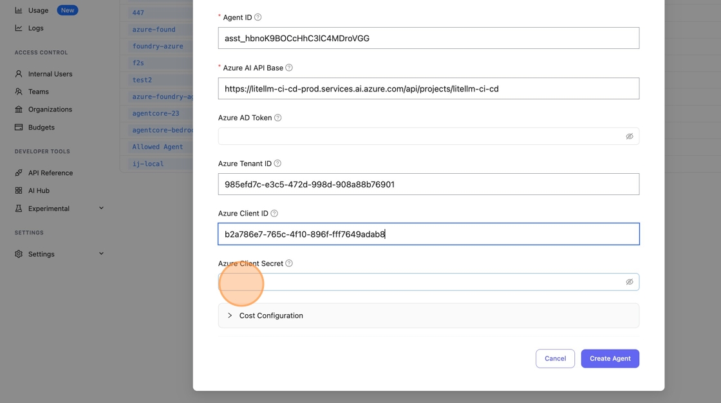Show help for Azure AD Token
Image resolution: width=721 pixels, height=403 pixels.
(277, 118)
